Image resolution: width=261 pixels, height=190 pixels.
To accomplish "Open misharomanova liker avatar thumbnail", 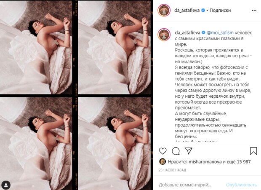I will [162, 161].
